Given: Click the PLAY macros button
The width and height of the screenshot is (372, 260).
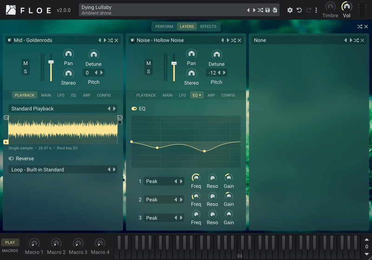Looking at the screenshot, I should point(10,242).
